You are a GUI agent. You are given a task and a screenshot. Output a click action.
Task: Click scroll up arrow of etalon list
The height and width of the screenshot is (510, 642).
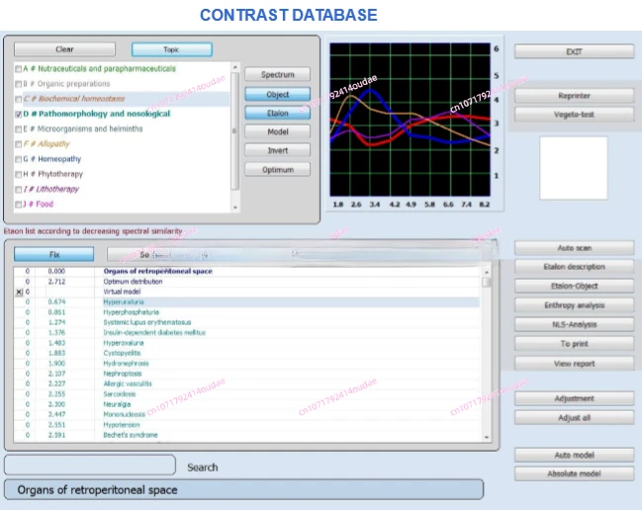point(487,272)
